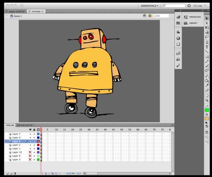Open the collapsed Align panel icon
Screen dimensions: 212x177
coord(178,32)
